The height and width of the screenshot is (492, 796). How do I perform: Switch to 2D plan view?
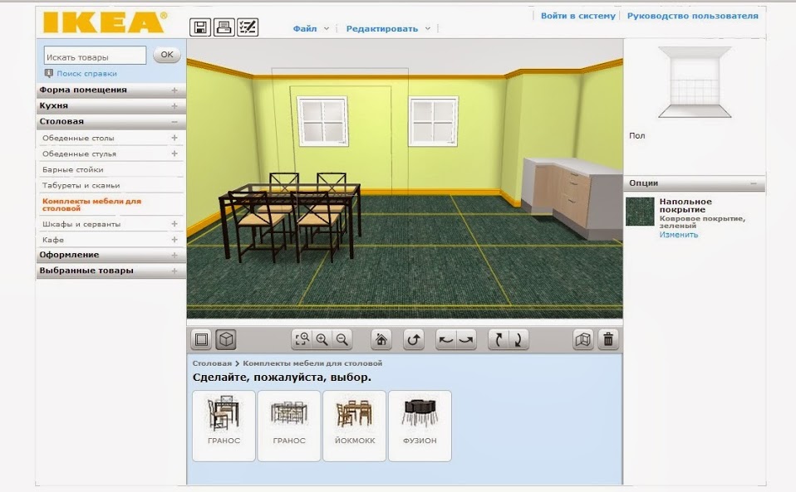(x=201, y=339)
